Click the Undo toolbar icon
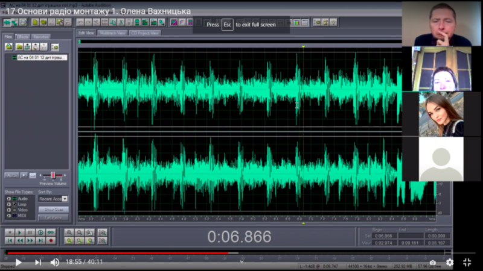The image size is (483, 271). pyautogui.click(x=80, y=22)
